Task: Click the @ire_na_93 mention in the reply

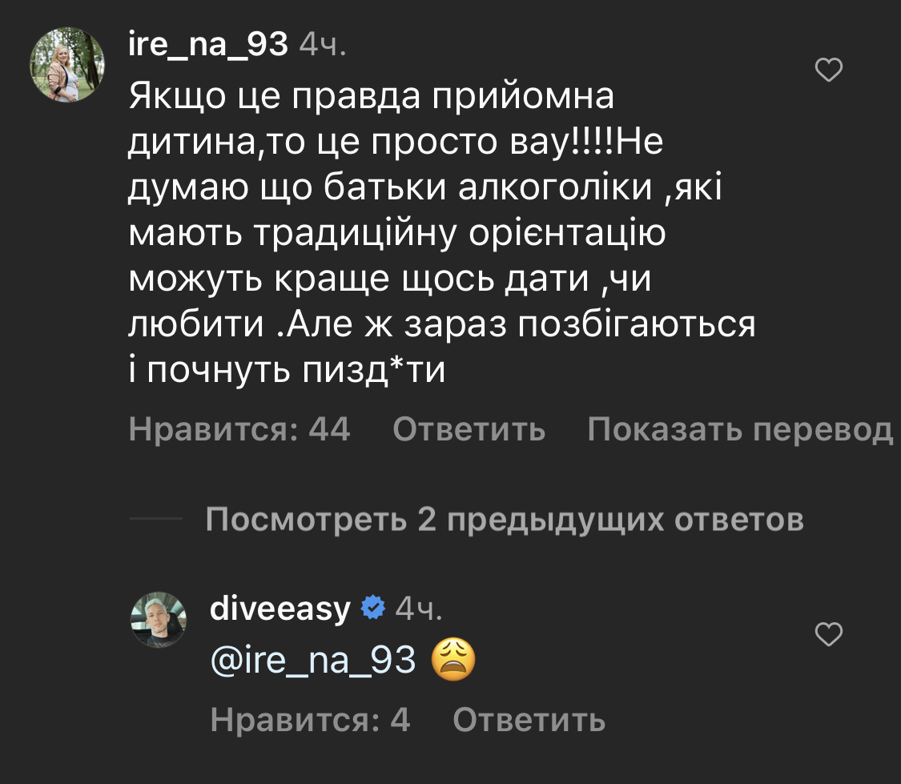Action: (x=313, y=661)
